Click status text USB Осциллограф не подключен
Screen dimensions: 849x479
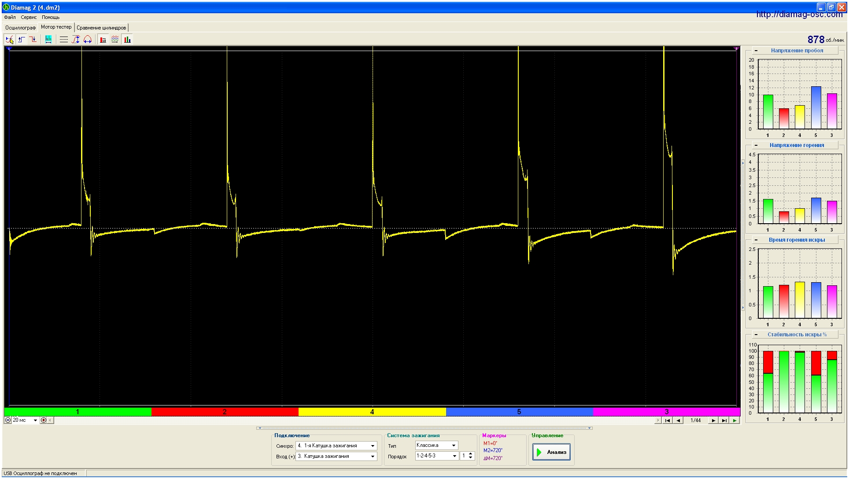[x=41, y=474]
